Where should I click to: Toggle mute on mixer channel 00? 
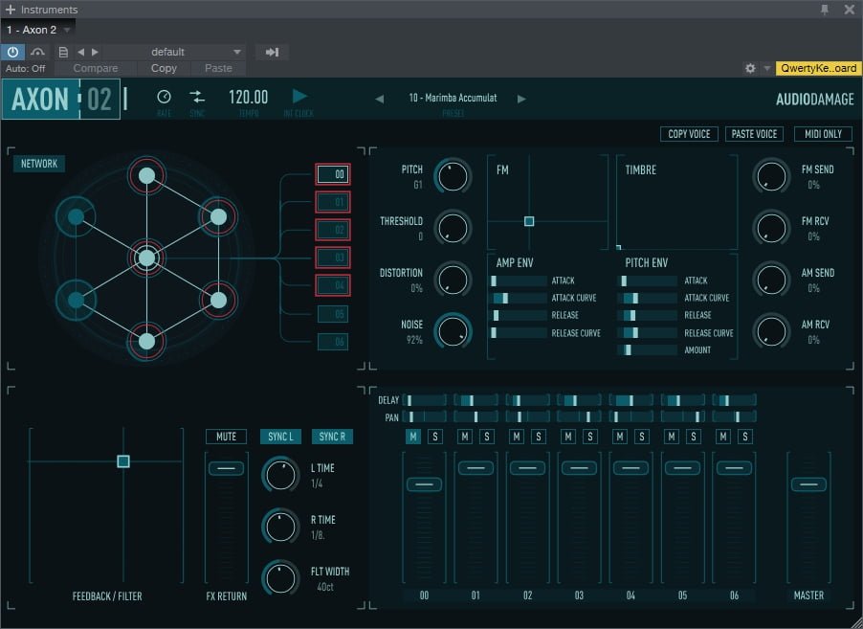(x=413, y=437)
